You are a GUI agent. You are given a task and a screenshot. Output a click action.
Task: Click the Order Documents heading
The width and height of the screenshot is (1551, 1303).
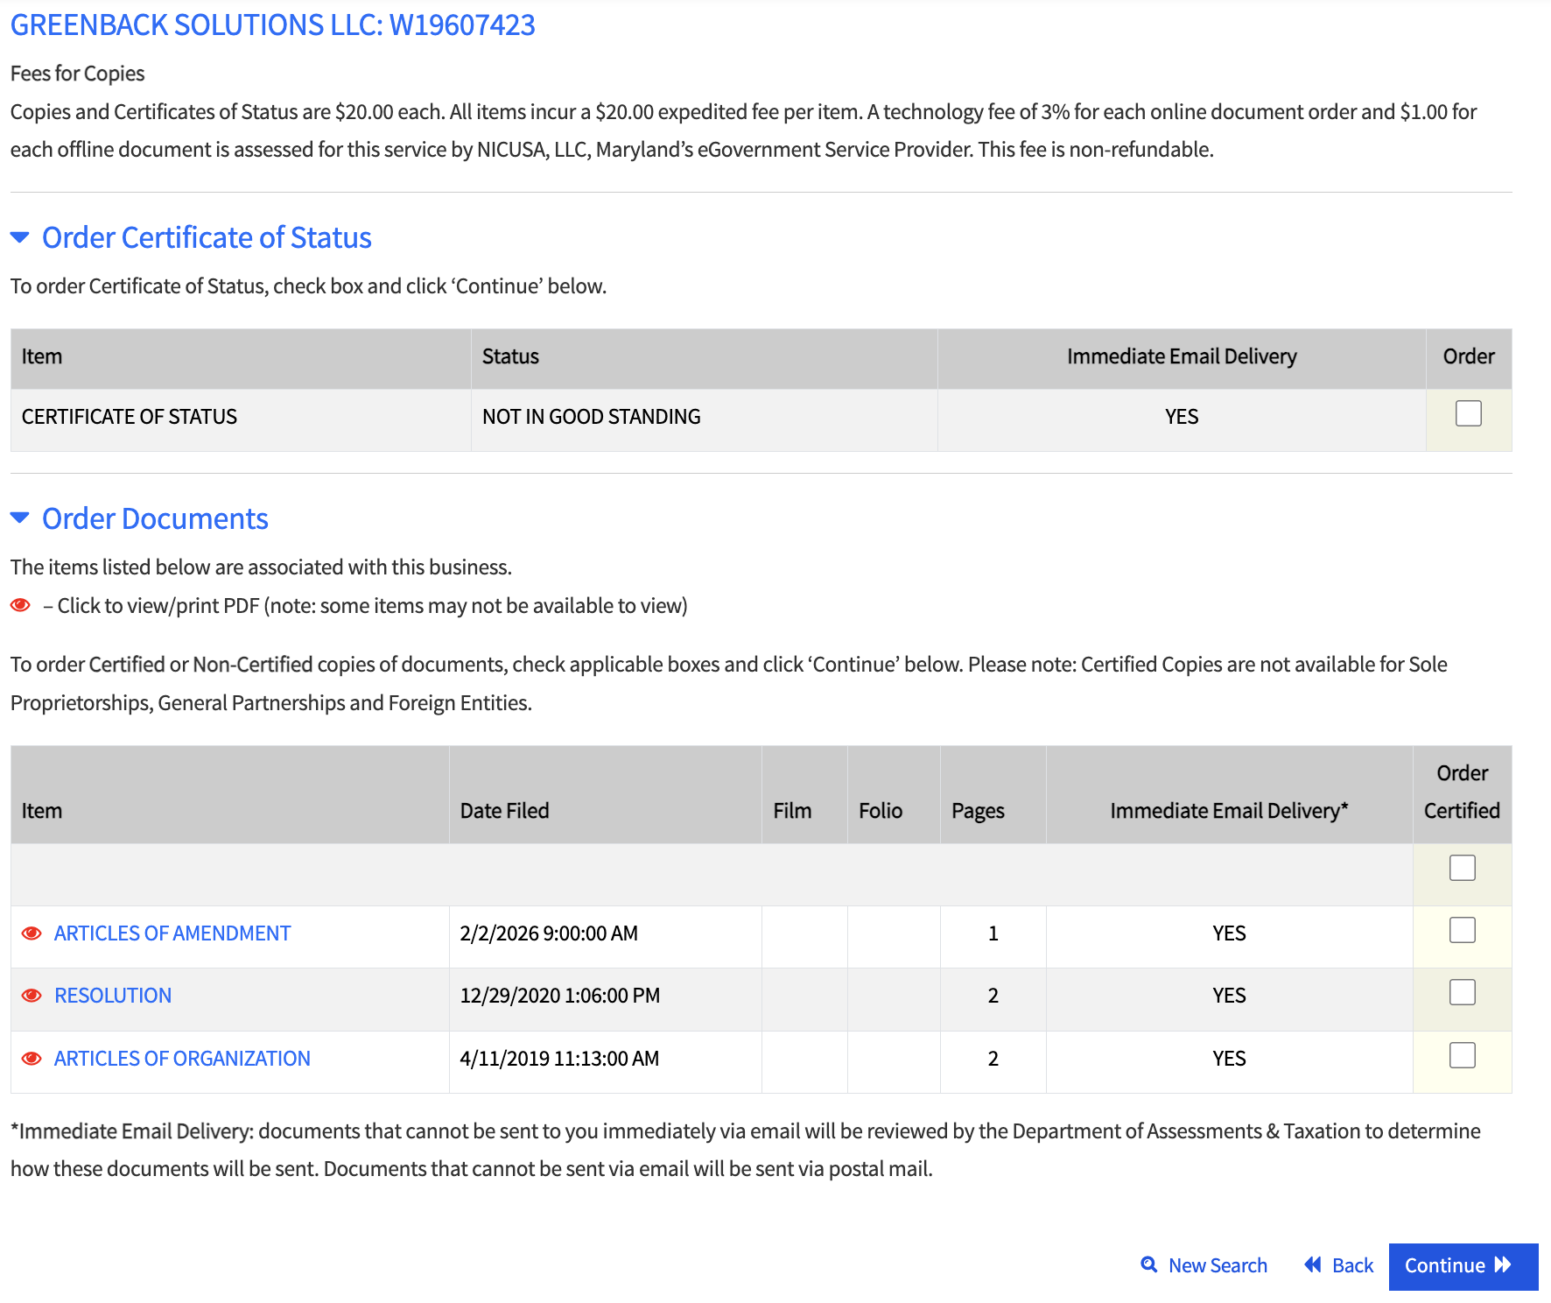pyautogui.click(x=155, y=518)
